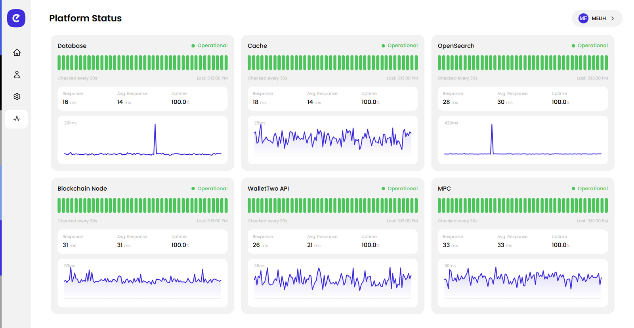Click the ME avatar circle

point(583,18)
